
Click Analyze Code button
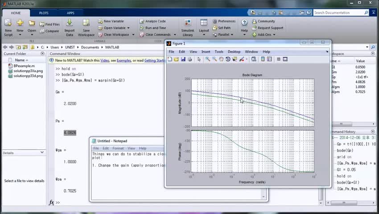[153, 21]
